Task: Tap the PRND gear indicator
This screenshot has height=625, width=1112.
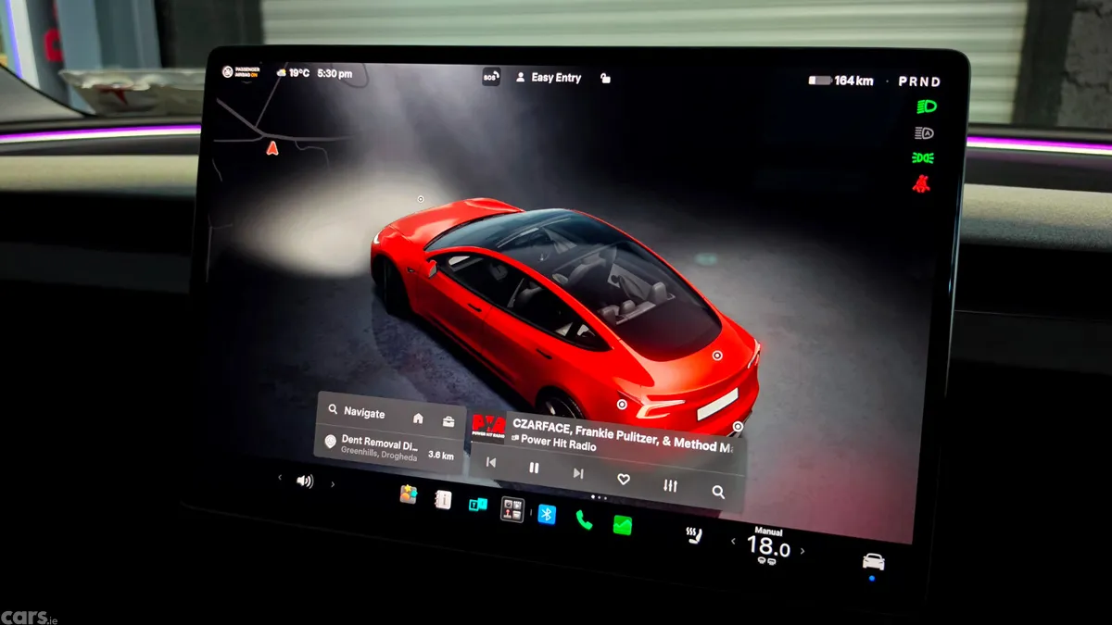Action: click(x=918, y=81)
